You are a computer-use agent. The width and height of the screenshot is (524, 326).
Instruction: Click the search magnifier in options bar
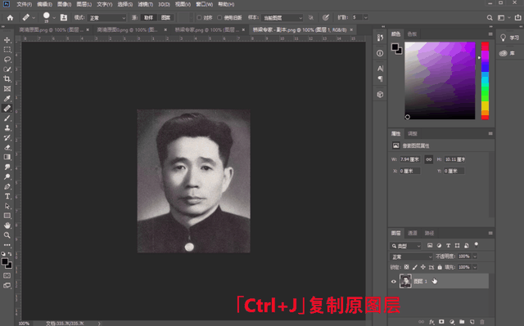tap(490, 18)
